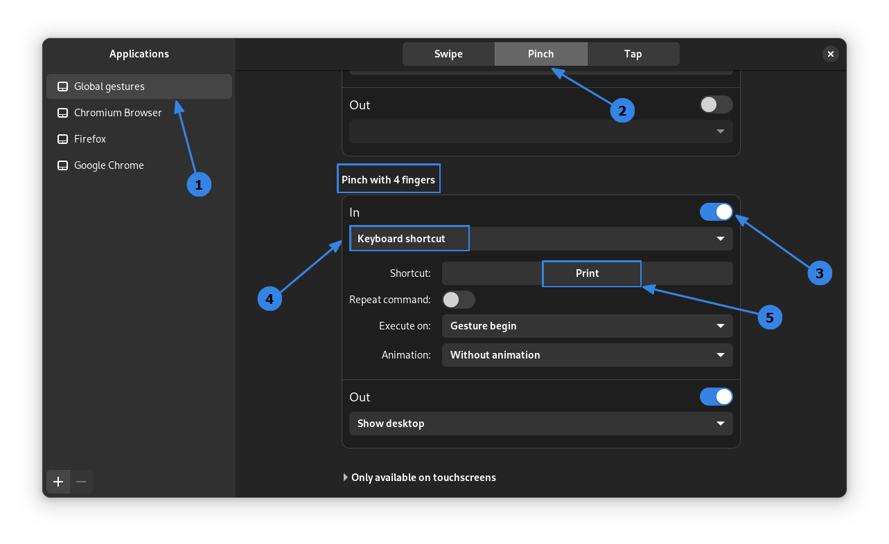Disable the Out toggle below Show desktop
The width and height of the screenshot is (889, 544).
point(716,397)
